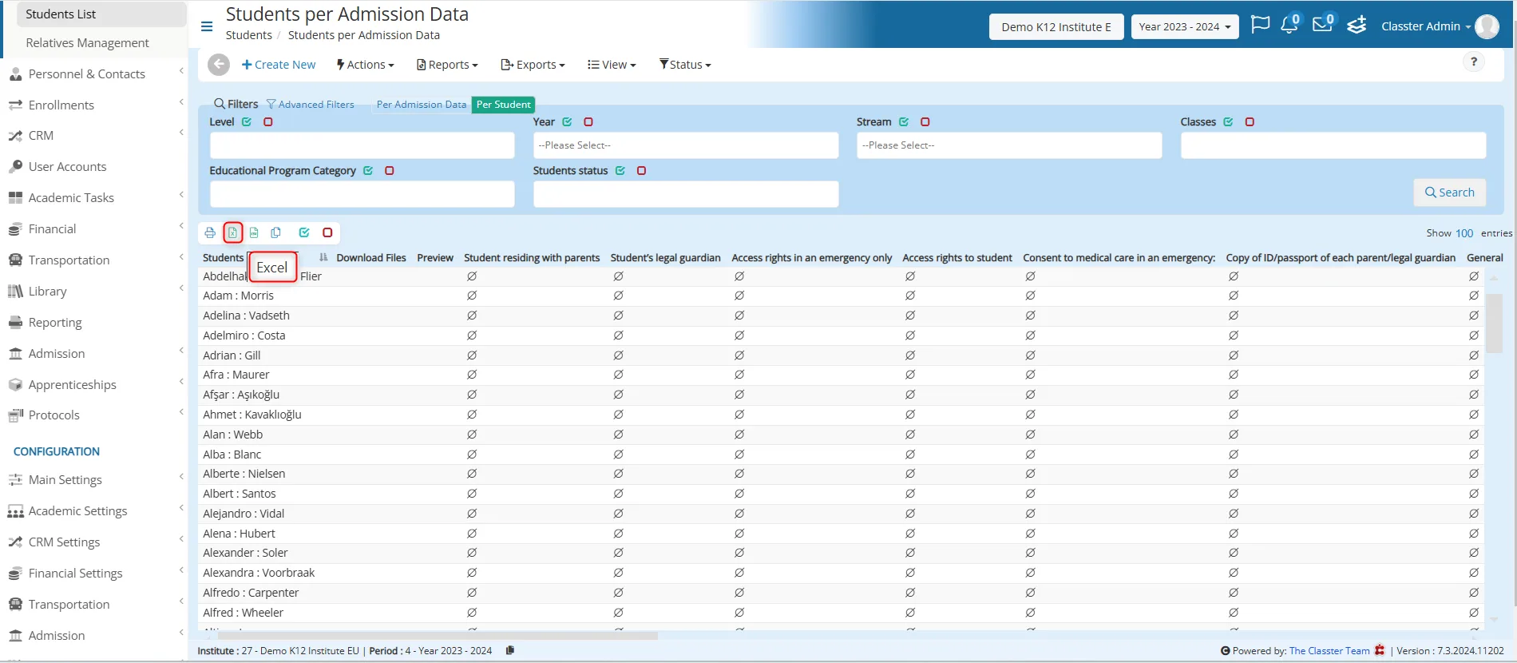Screen dimensions: 1517x663
Task: Open the Stream Please Select dropdown
Action: 1009,145
